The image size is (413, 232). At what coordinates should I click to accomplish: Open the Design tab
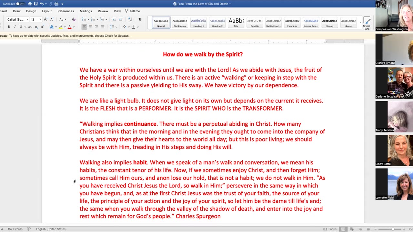31,11
